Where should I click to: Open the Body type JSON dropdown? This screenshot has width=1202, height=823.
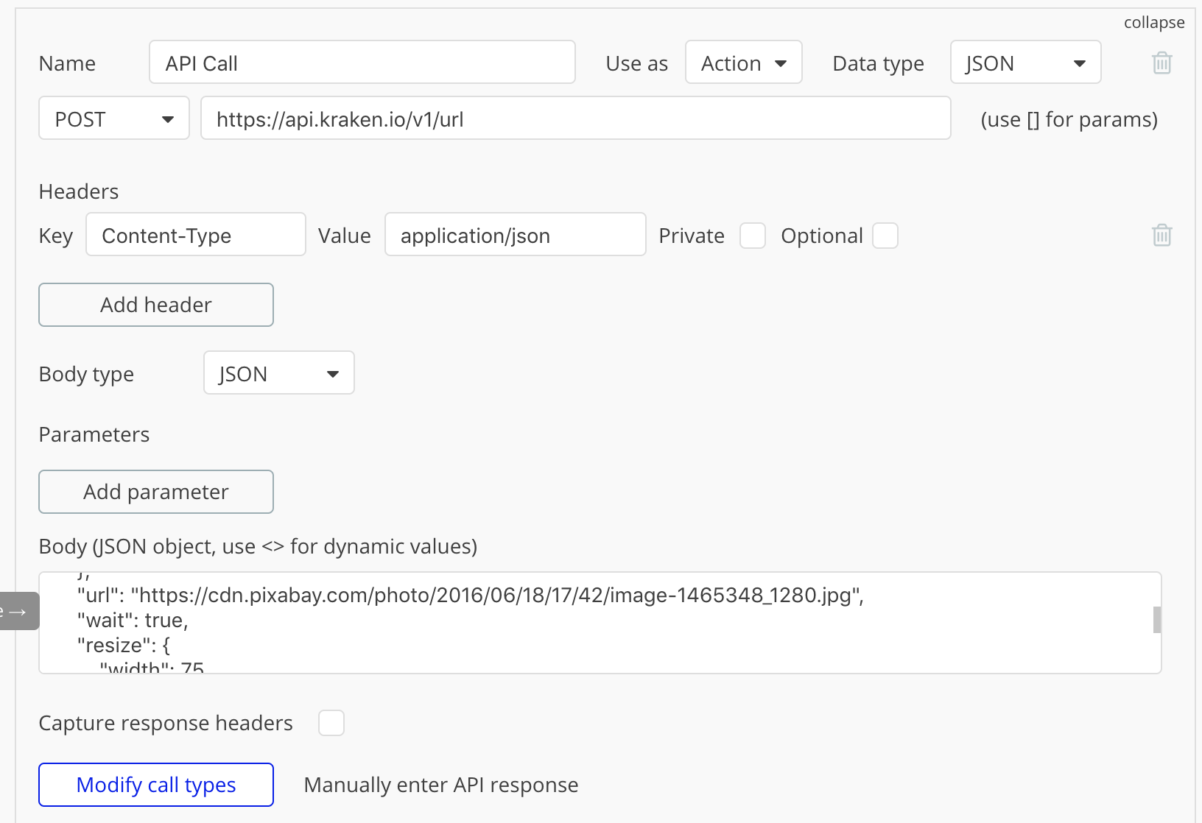278,373
